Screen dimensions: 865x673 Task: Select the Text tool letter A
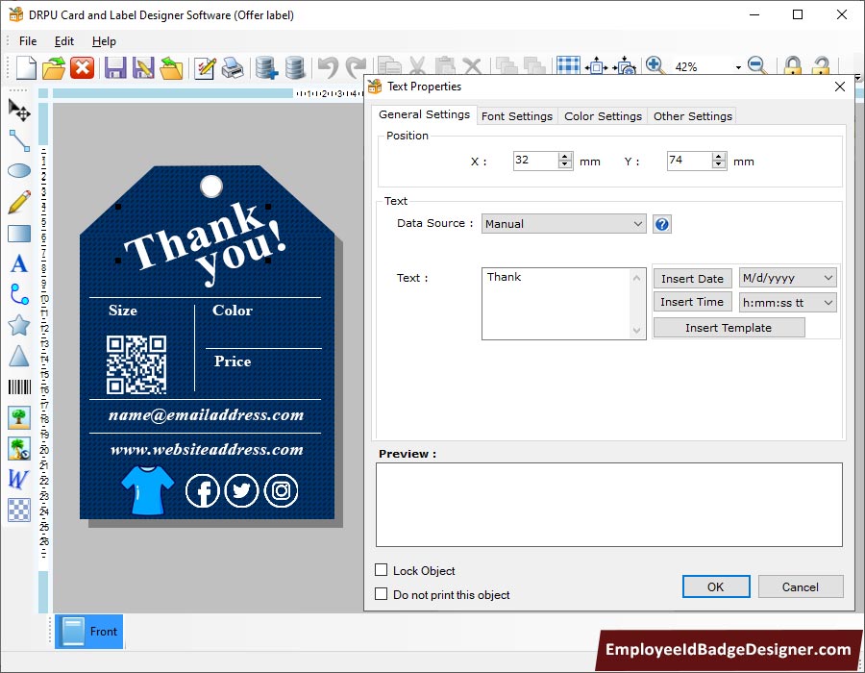coord(19,263)
